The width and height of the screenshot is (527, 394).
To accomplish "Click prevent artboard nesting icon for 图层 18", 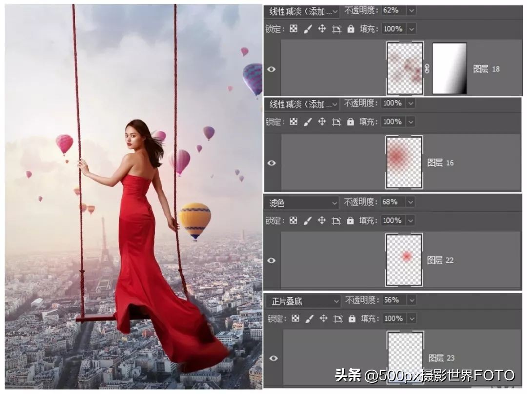I will [336, 29].
